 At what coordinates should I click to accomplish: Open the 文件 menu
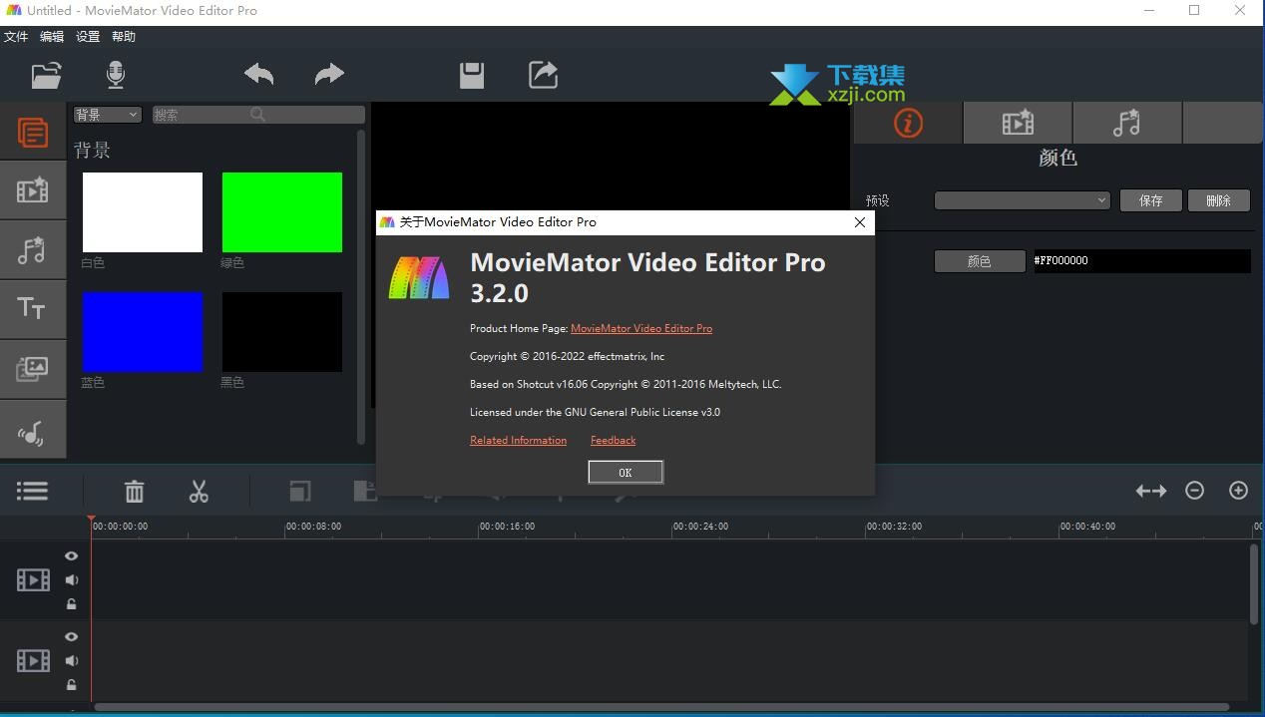pos(16,37)
